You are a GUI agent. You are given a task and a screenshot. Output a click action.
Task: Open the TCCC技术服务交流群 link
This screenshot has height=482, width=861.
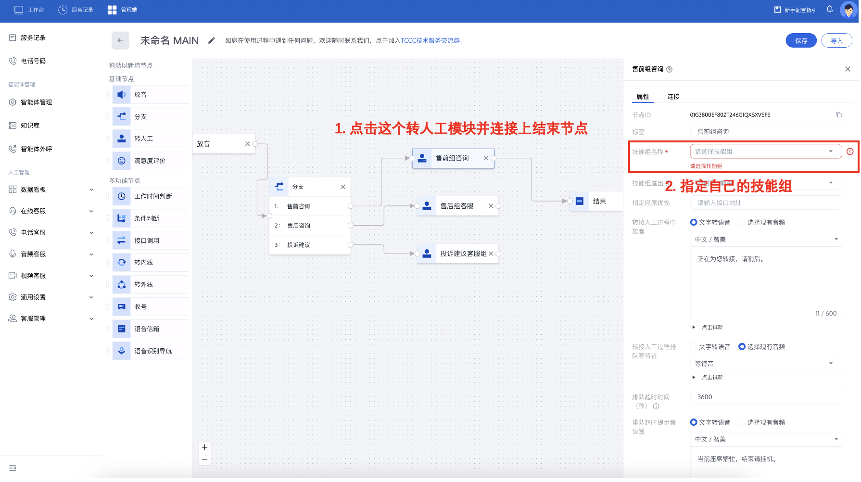point(430,41)
